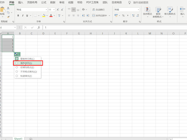Apply comma style number format
The width and height of the screenshot is (187, 140).
pos(128,15)
